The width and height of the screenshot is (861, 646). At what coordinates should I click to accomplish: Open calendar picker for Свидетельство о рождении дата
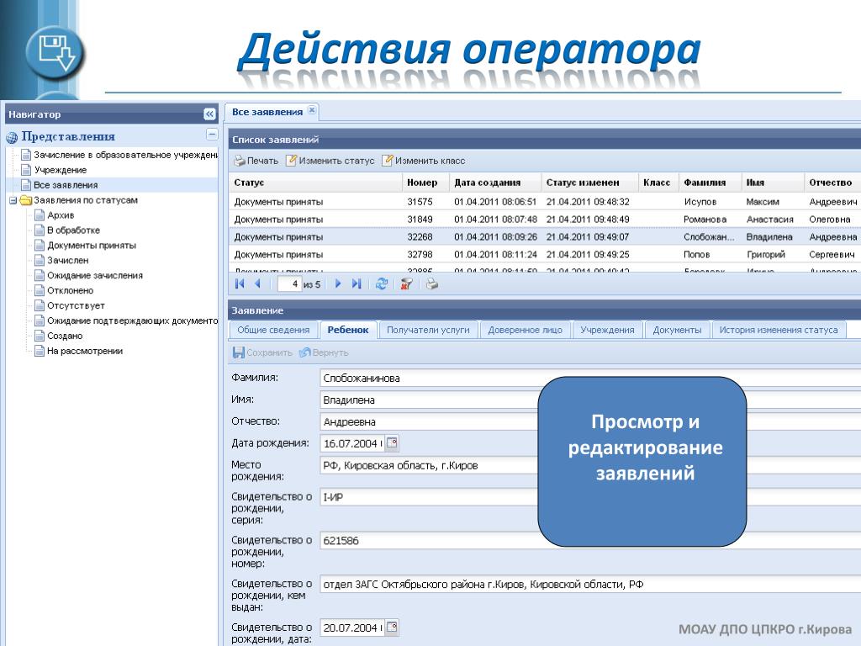click(392, 627)
